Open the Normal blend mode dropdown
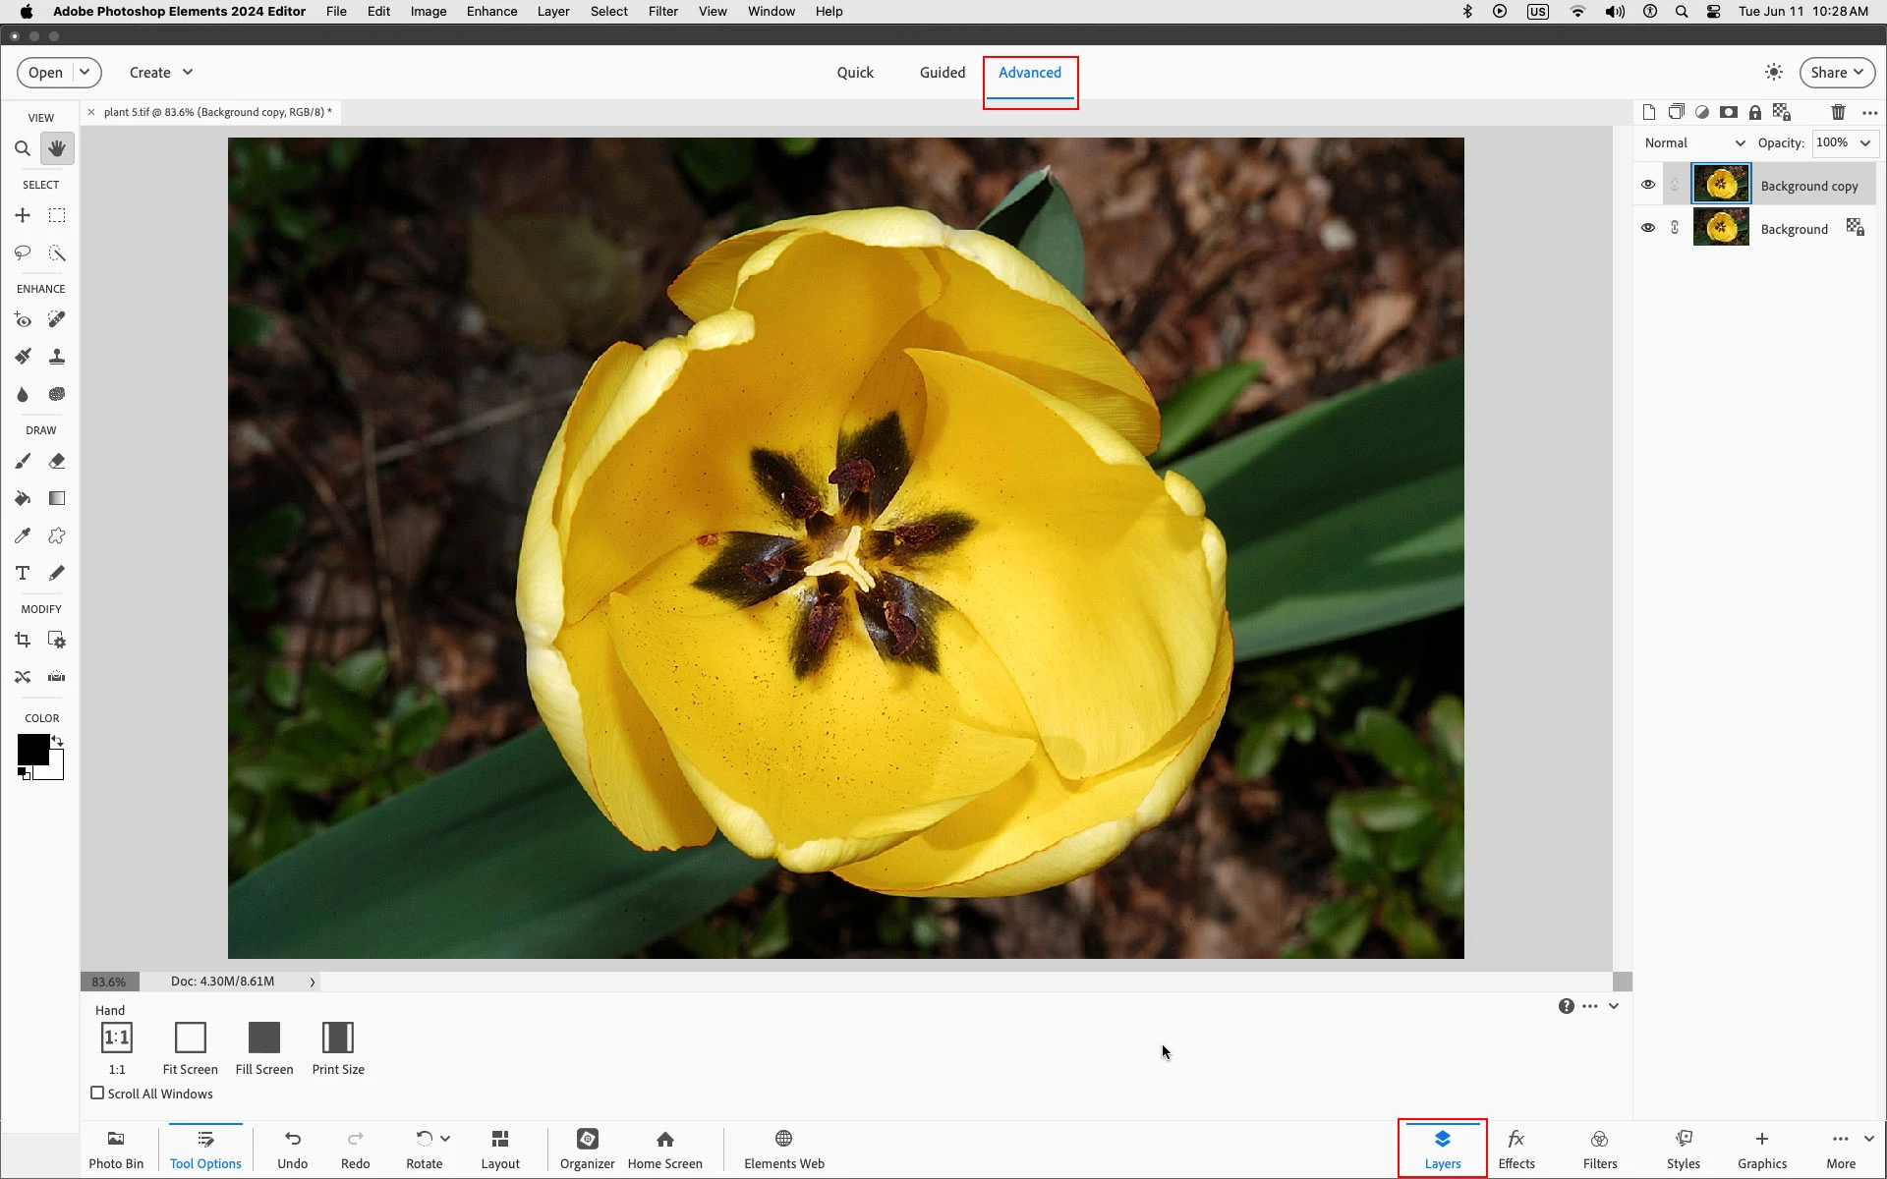1887x1179 pixels. pyautogui.click(x=1694, y=143)
